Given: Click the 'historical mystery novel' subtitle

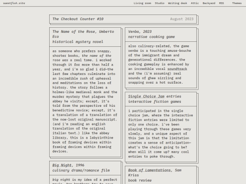Looking at the screenshot, I should coord(77,42).
